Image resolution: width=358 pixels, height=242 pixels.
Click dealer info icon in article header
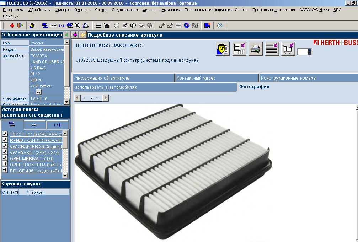pos(223,49)
